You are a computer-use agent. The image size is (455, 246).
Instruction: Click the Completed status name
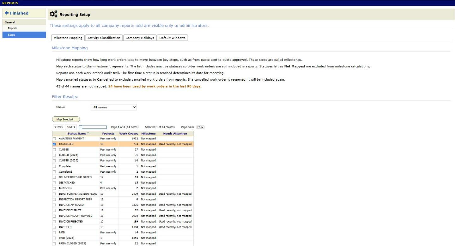click(x=65, y=172)
